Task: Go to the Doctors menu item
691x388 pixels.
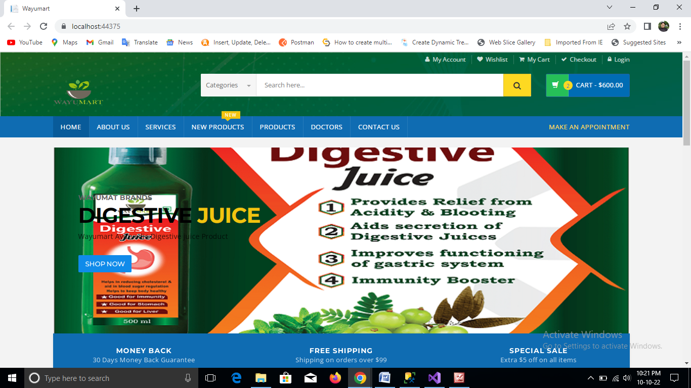Action: click(x=326, y=127)
